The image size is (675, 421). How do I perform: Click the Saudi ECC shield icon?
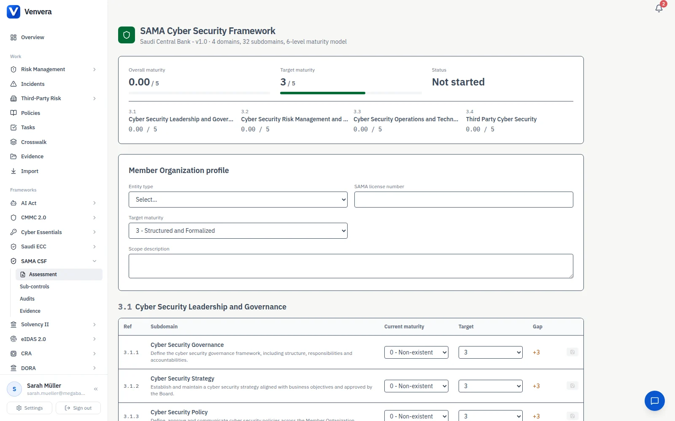(13, 247)
